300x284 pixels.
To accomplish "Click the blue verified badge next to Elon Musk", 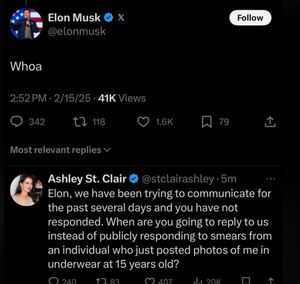I will pos(108,18).
